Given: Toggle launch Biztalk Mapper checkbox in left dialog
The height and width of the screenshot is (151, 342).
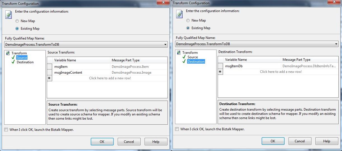Looking at the screenshot, I should (6, 130).
